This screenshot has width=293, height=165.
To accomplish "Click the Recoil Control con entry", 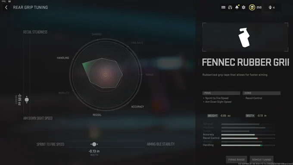I will (253, 98).
